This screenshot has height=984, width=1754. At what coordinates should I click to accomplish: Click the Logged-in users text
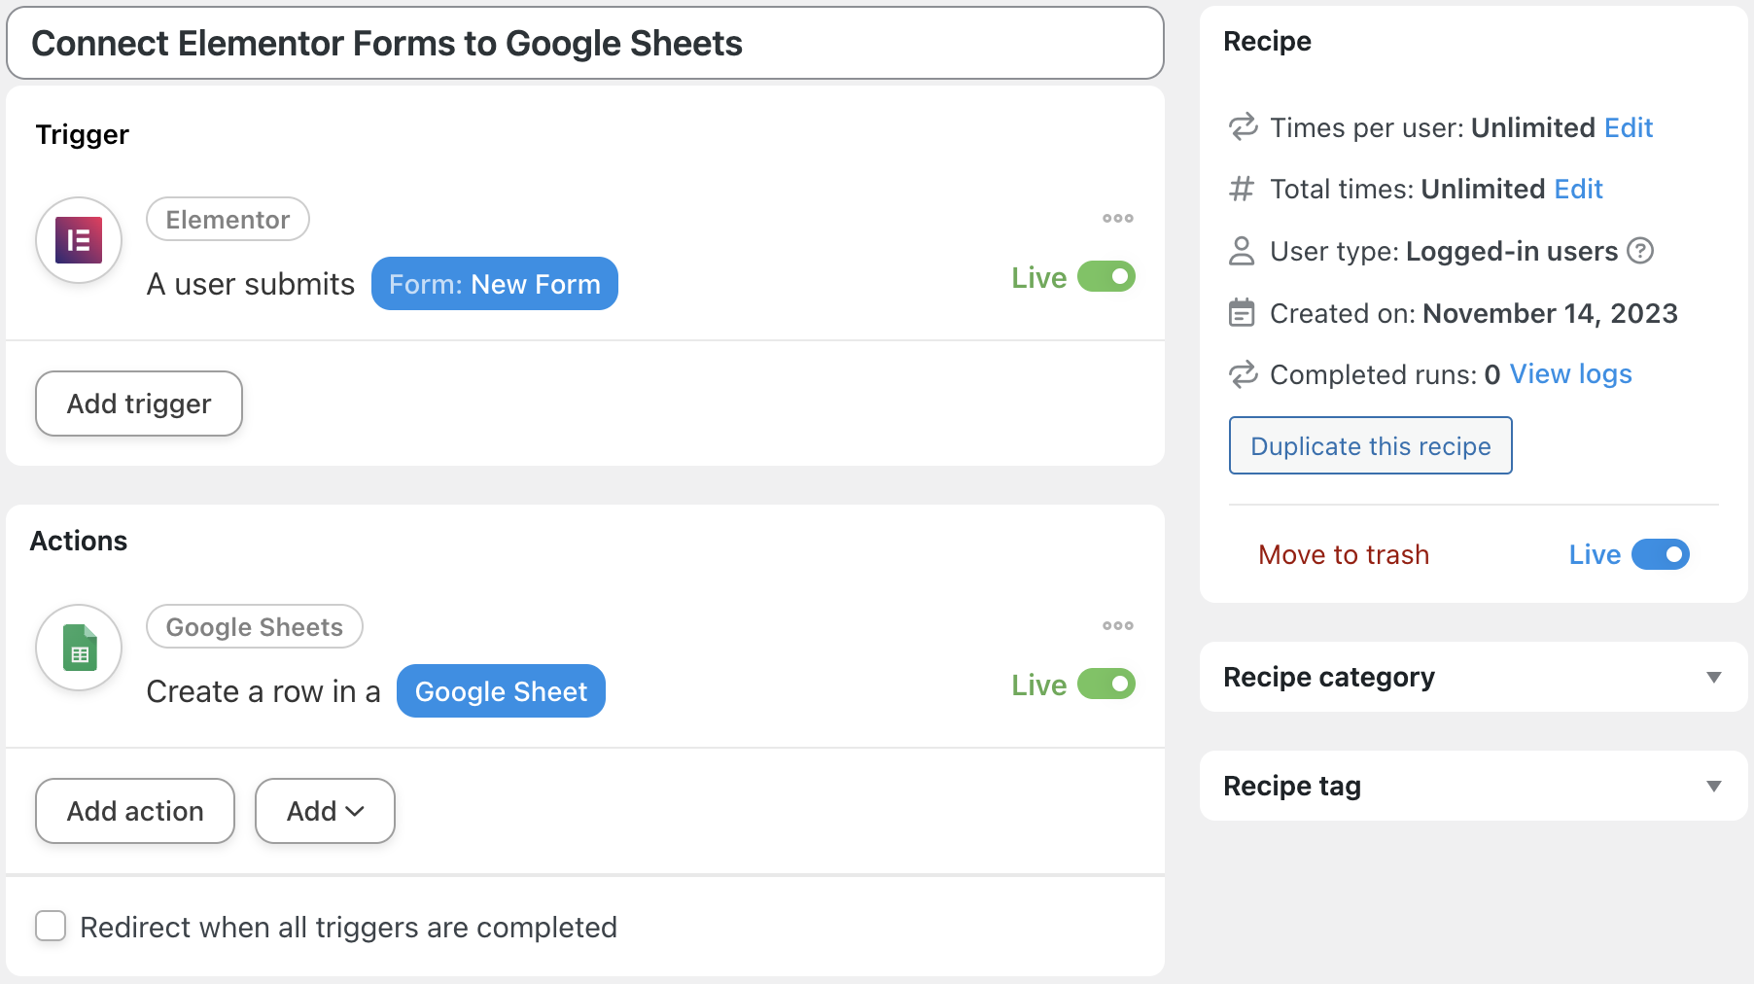pos(1512,251)
